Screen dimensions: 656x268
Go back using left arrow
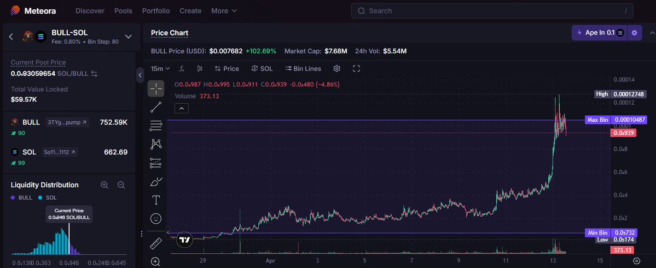11,37
